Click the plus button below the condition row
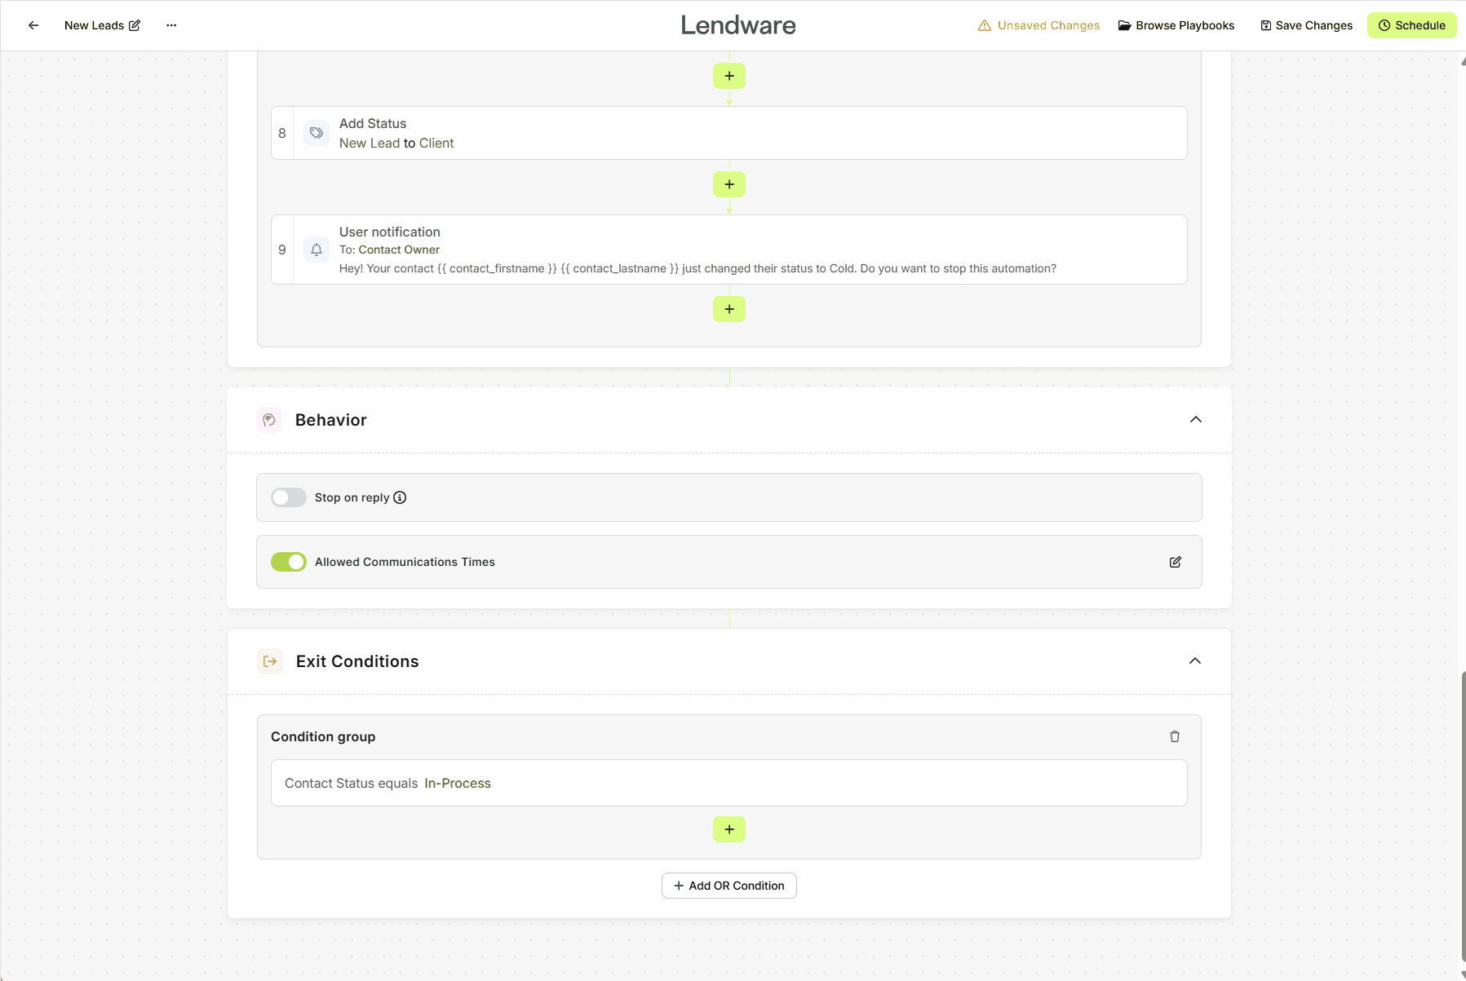The image size is (1466, 981). click(x=729, y=829)
